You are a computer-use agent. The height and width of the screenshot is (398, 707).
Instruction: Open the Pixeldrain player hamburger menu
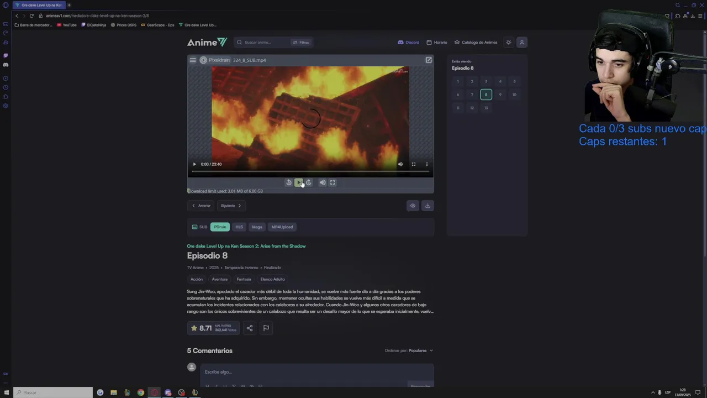(x=193, y=60)
